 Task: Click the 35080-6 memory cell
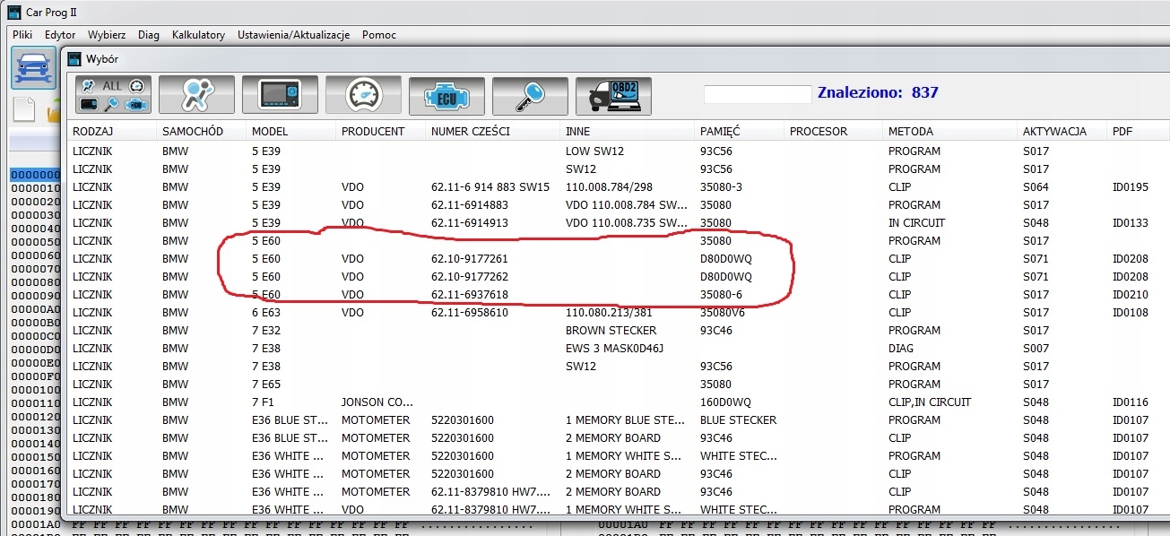pos(723,294)
